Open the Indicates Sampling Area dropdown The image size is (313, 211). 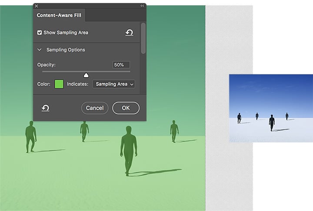click(x=113, y=84)
